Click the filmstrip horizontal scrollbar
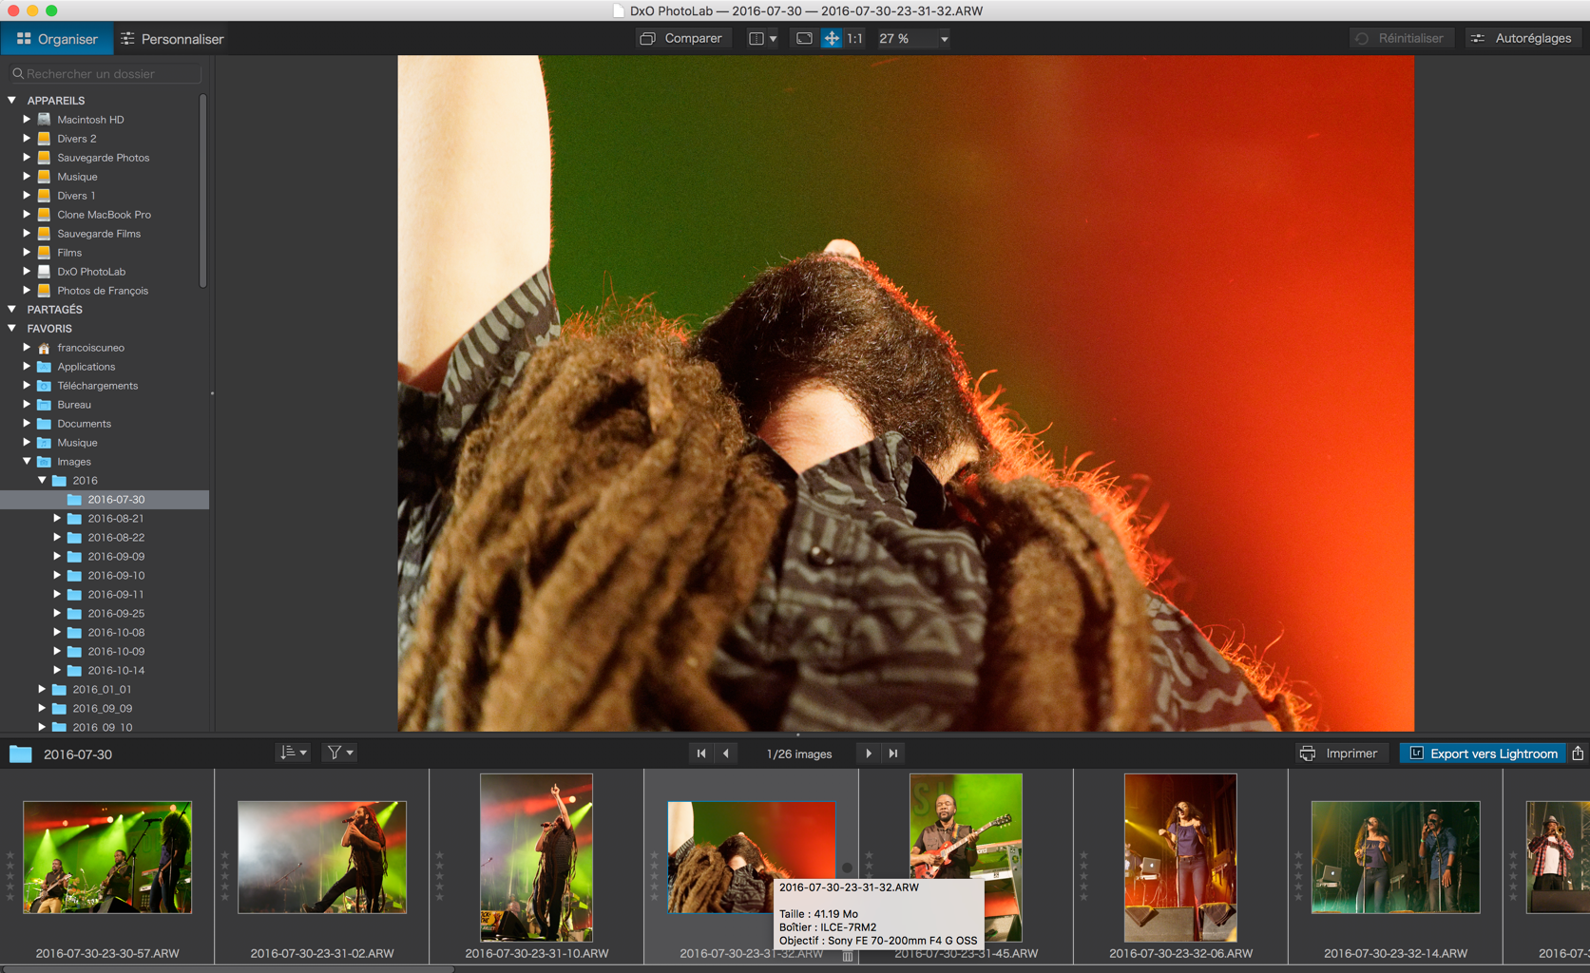Screen dimensions: 1590x973 pyautogui.click(x=228, y=969)
